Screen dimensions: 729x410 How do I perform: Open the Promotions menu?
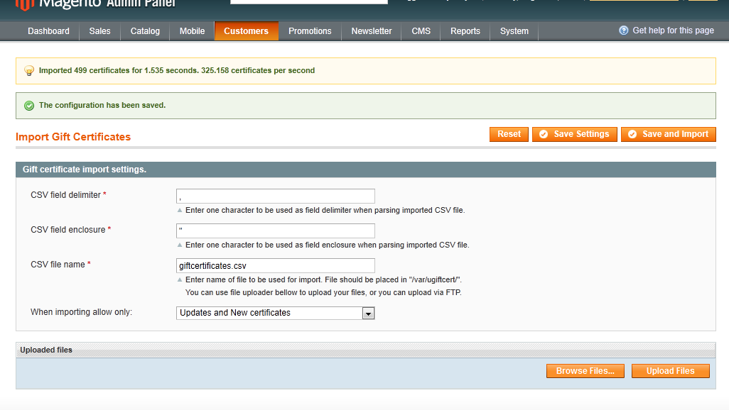click(310, 31)
